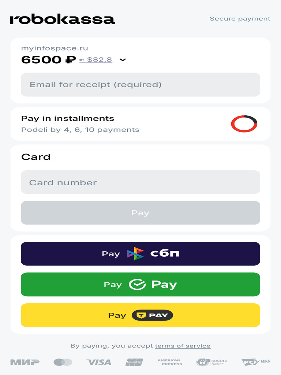
Task: Click the GlobalSign secure badge
Action: pos(211,362)
